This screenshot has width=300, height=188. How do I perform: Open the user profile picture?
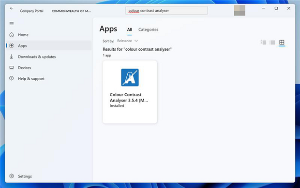(x=240, y=11)
